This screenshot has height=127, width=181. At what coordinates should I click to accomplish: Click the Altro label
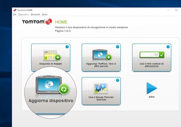coord(152,97)
